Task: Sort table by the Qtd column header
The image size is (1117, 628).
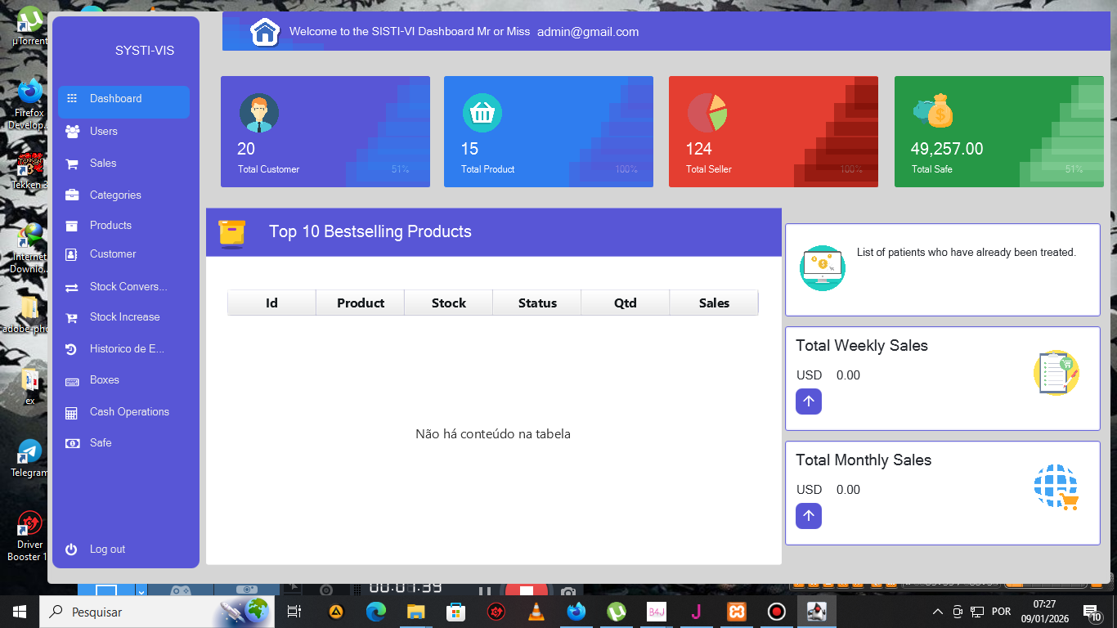Action: (626, 303)
